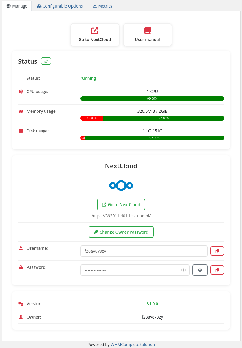Select the Manage tab
This screenshot has height=348, width=242.
click(x=17, y=6)
